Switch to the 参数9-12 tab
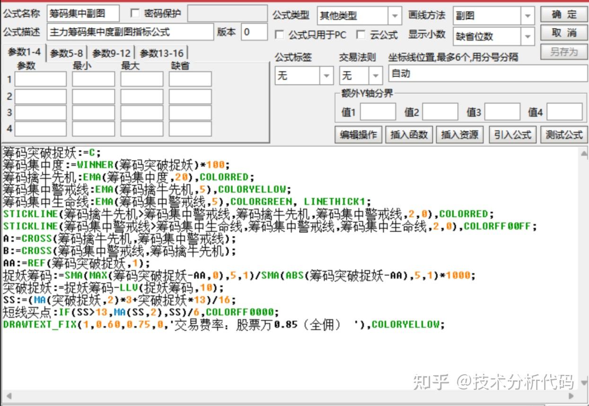This screenshot has width=589, height=406. point(111,53)
